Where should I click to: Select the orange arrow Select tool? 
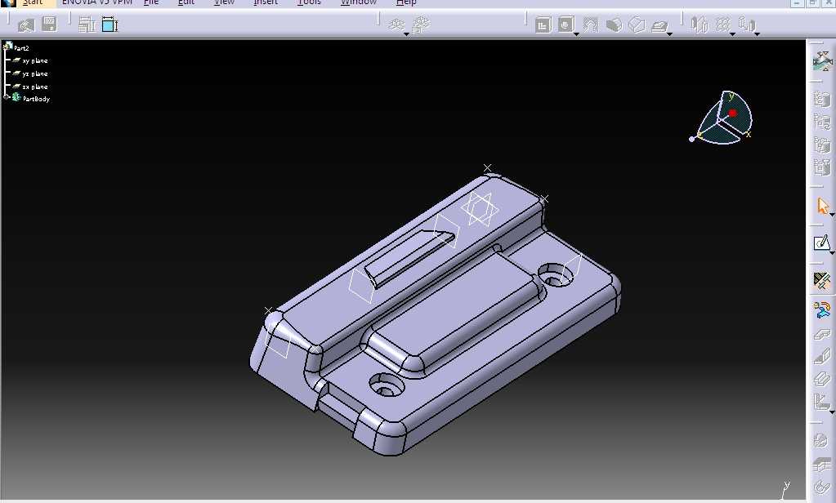822,206
